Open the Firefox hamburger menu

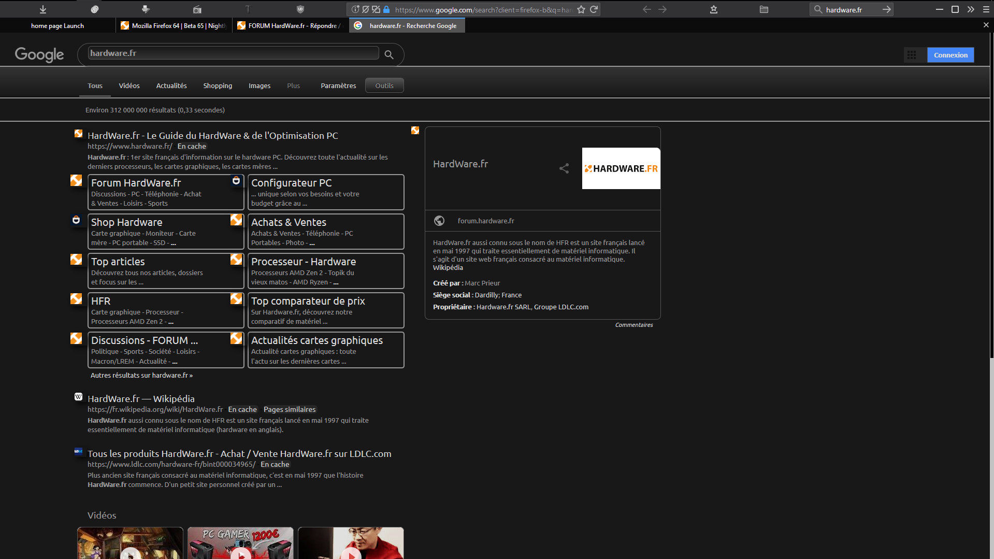986,9
